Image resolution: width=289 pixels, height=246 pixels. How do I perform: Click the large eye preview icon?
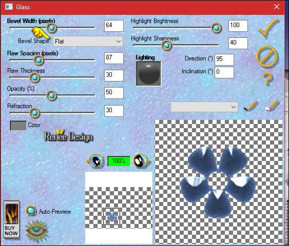click(37, 231)
